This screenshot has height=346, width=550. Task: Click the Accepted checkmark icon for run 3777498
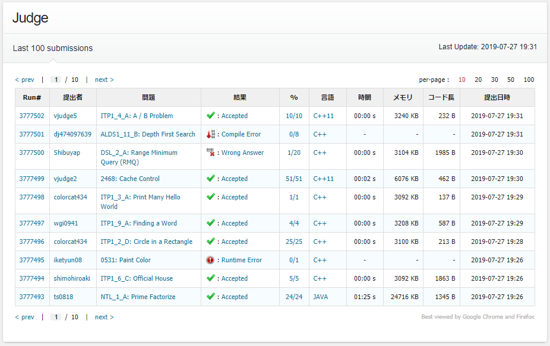tap(210, 196)
